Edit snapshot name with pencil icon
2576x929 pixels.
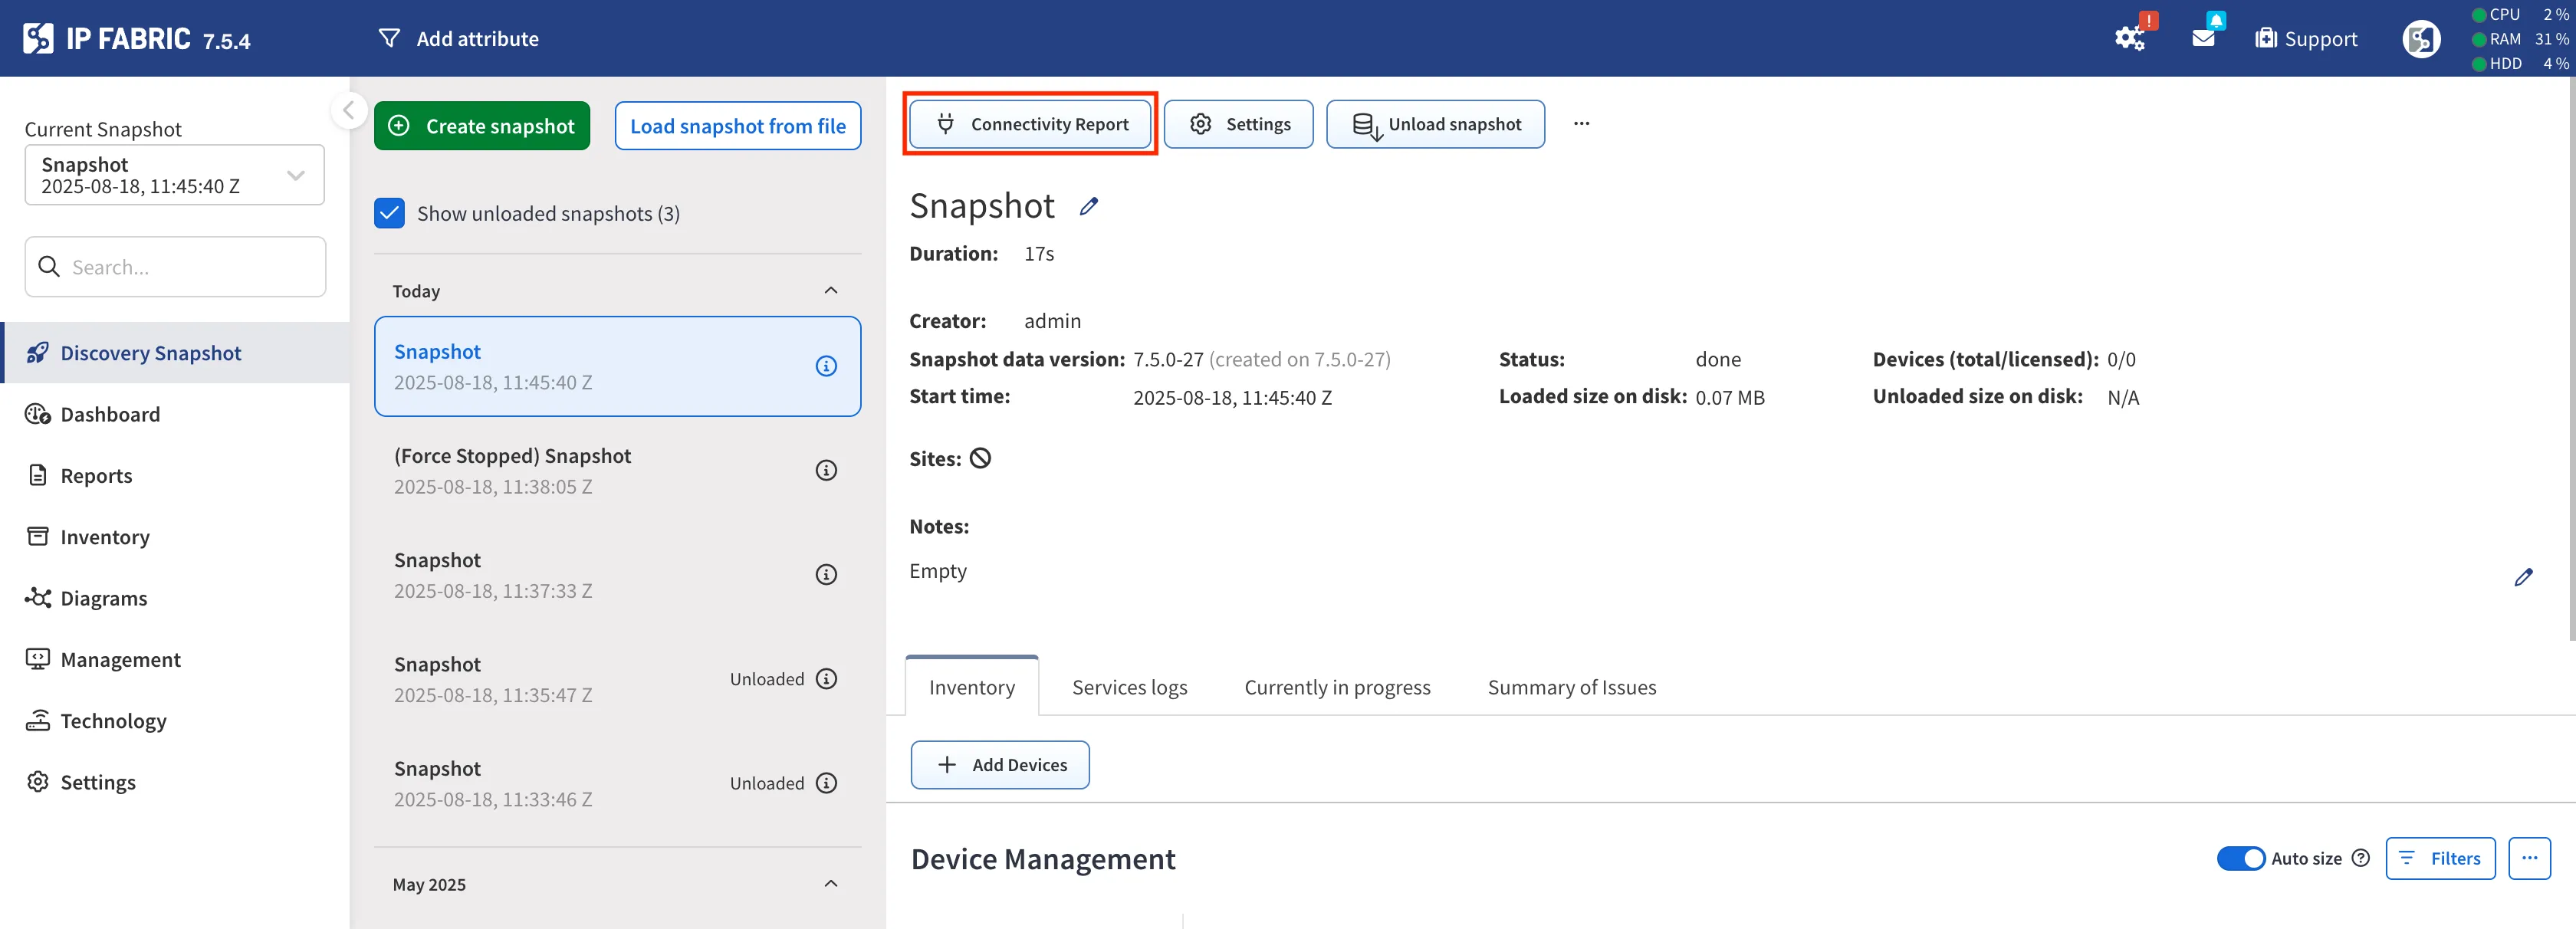[x=1089, y=206]
